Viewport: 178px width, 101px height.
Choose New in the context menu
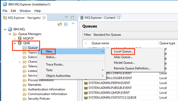(71, 51)
